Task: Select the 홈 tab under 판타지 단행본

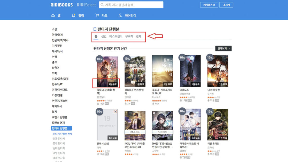Action: coord(96,36)
